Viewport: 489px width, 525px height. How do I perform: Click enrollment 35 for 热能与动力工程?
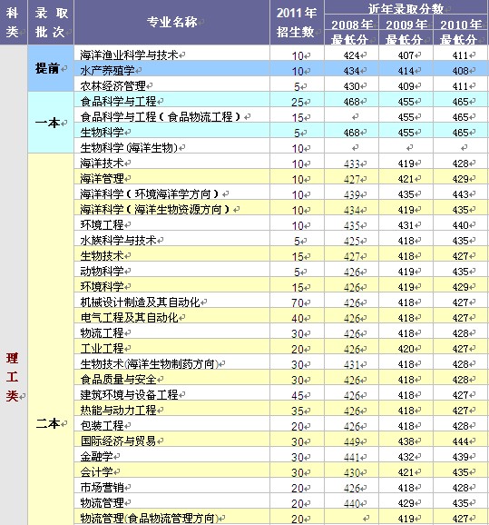(298, 411)
